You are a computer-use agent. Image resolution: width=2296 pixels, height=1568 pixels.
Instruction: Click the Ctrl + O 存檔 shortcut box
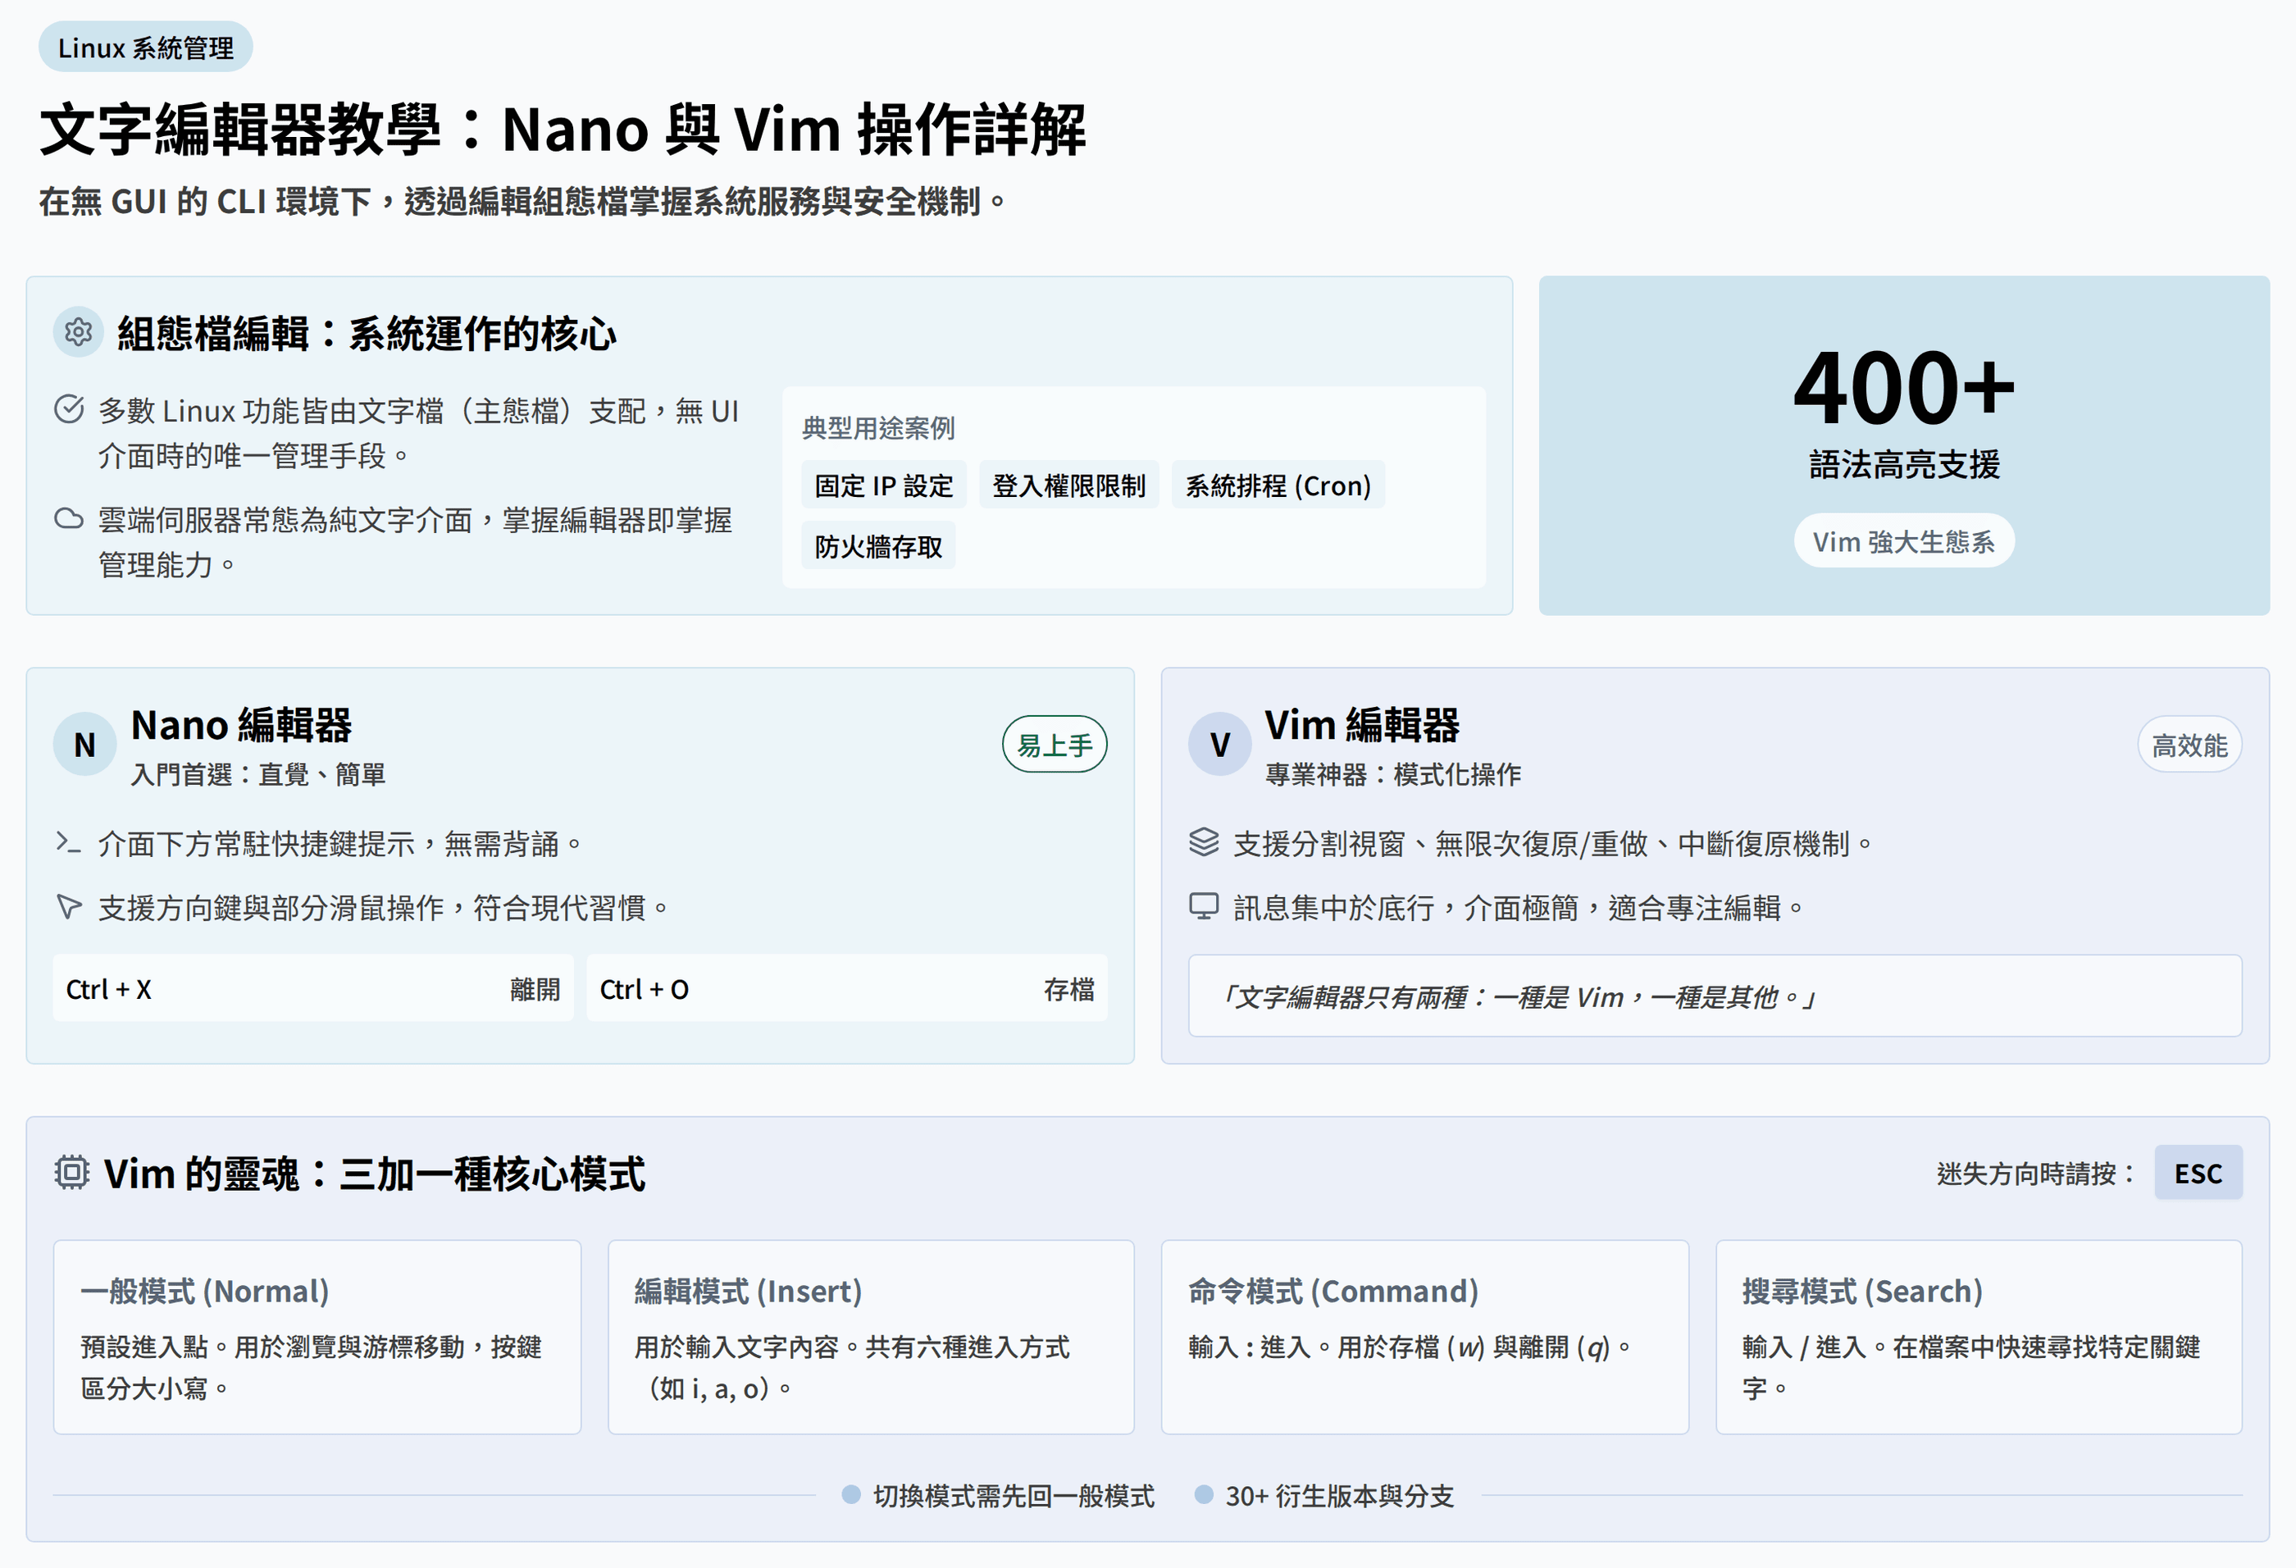(845, 988)
